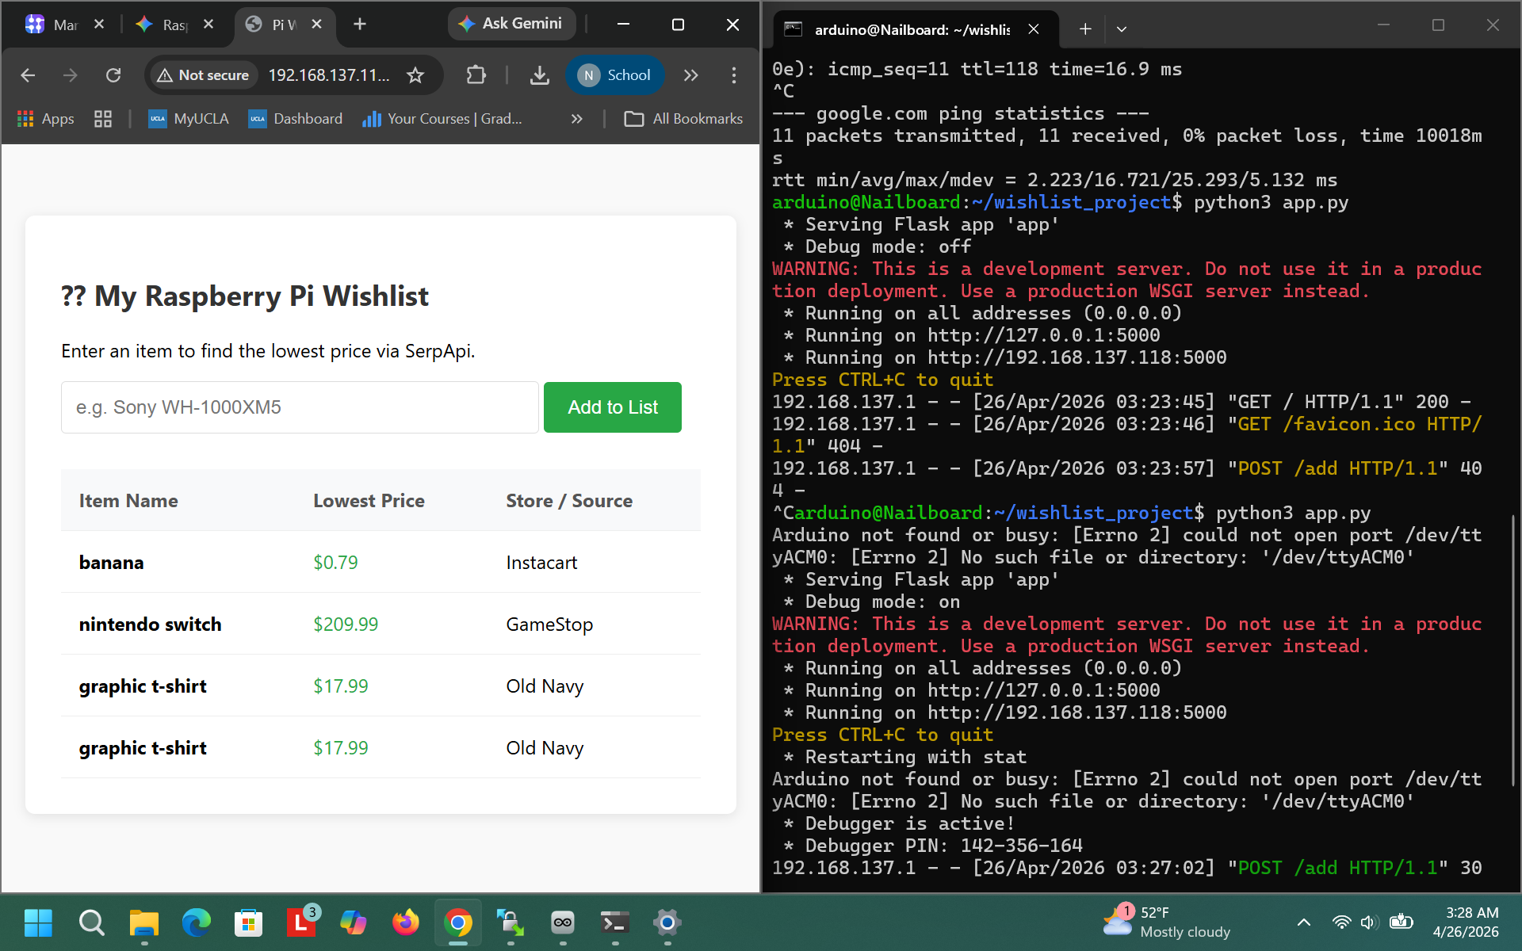Screen dimensions: 1522x951
Task: Expand hidden bookmarks chevron
Action: click(x=576, y=119)
